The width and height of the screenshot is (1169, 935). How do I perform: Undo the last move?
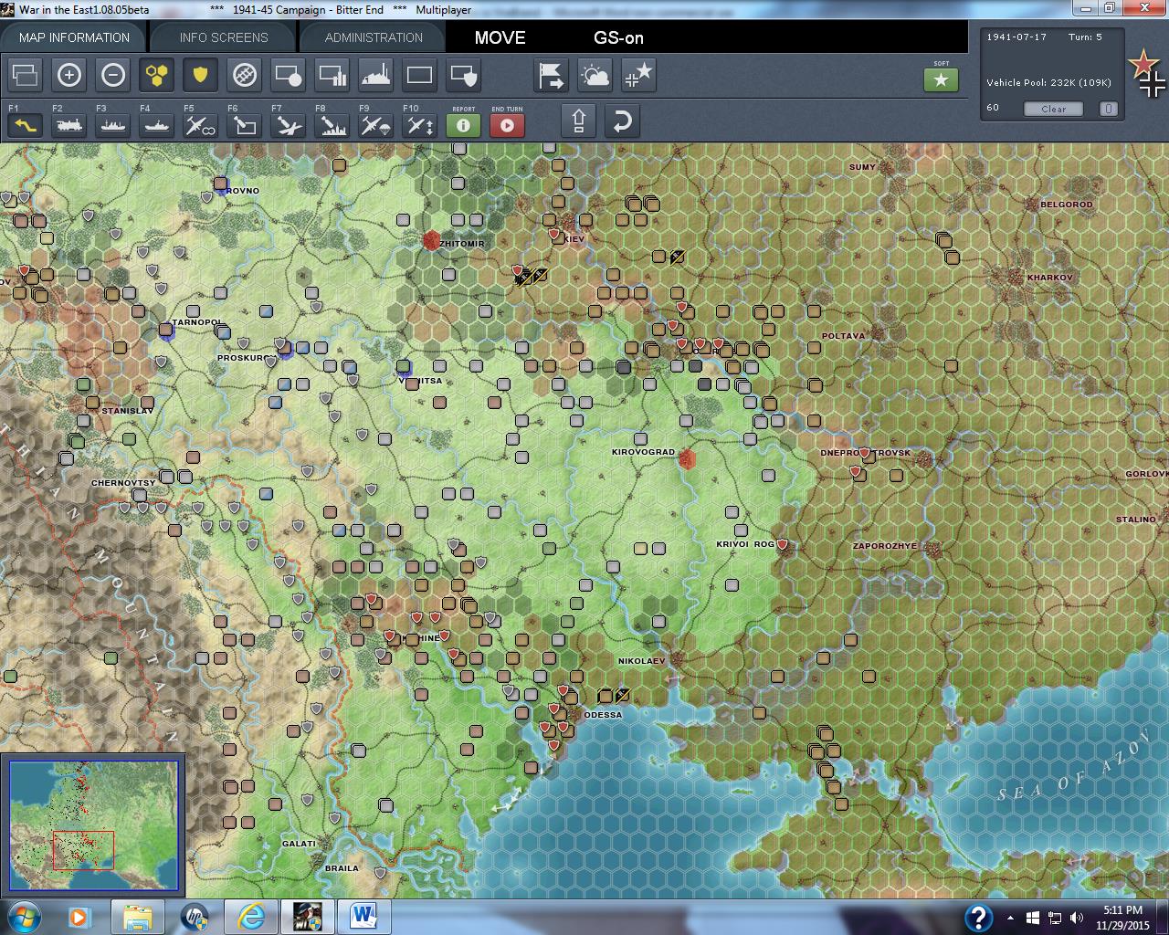click(622, 121)
